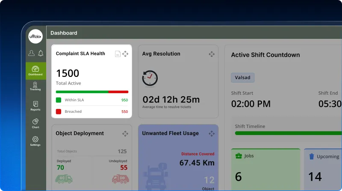The height and width of the screenshot is (191, 342).
Task: Click the Total Objects value 125
Action: pyautogui.click(x=122, y=151)
